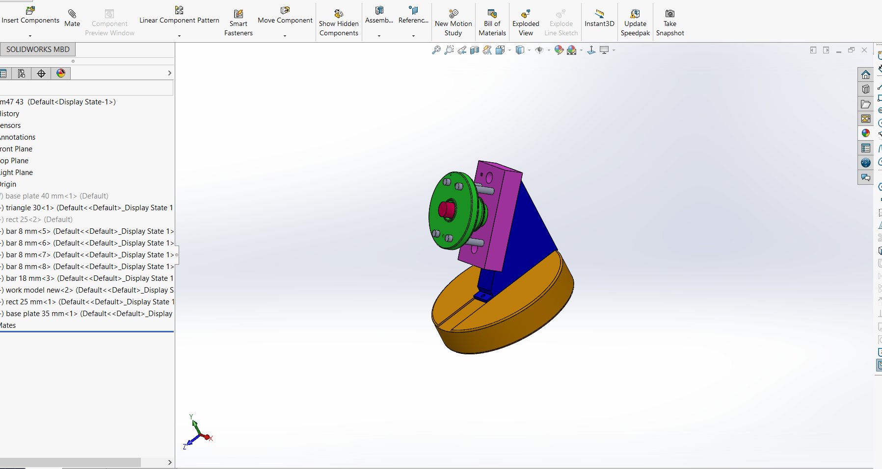Viewport: 882px width, 469px height.
Task: Open the Hide/Show Items dropdown arrow
Action: pyautogui.click(x=549, y=50)
